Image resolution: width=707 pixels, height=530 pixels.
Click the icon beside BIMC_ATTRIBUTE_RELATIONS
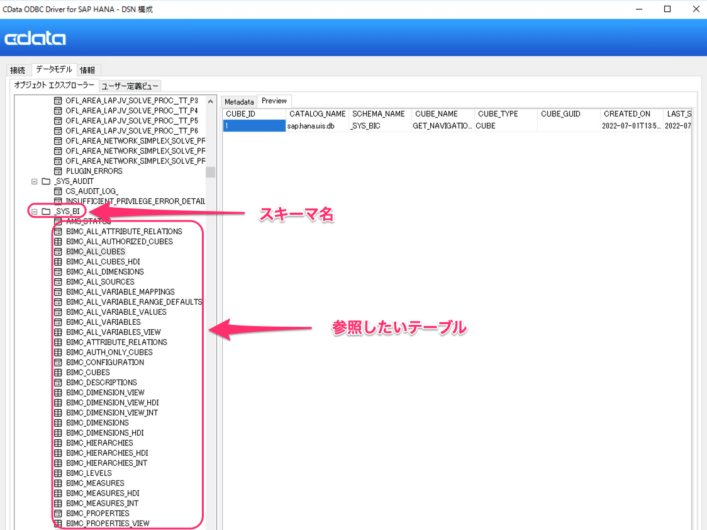point(58,342)
